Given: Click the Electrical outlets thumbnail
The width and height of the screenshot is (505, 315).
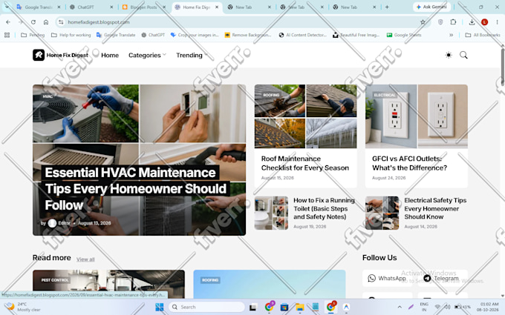Looking at the screenshot, I should (x=417, y=116).
